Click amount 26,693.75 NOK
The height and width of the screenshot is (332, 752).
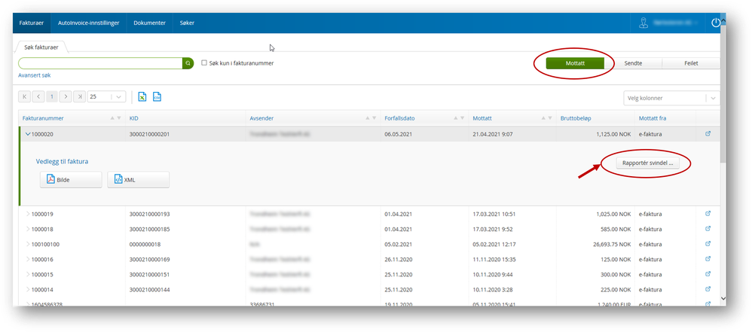coord(610,245)
